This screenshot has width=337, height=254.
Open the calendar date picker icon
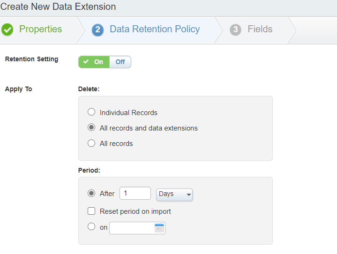click(x=159, y=228)
